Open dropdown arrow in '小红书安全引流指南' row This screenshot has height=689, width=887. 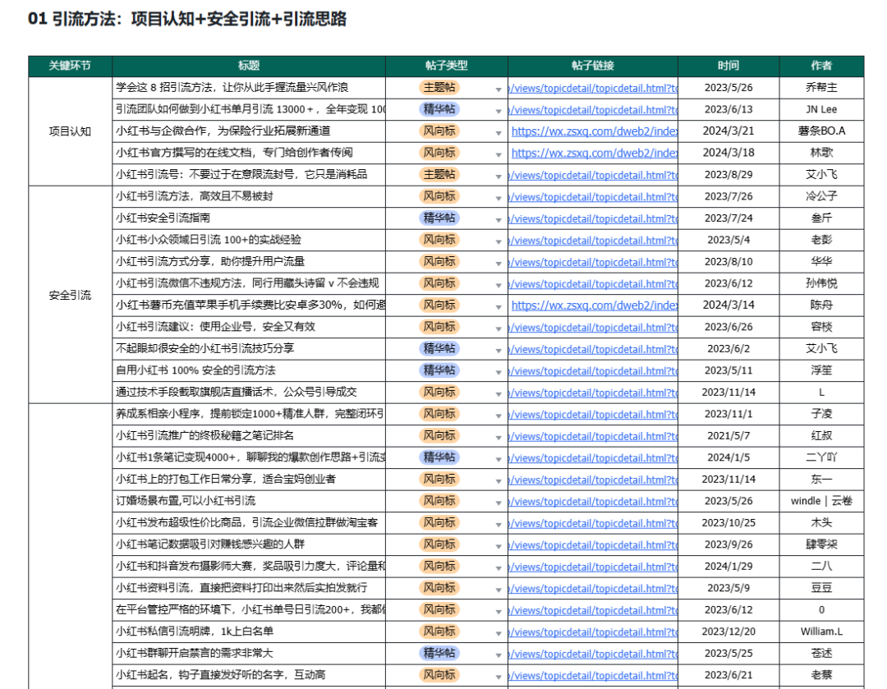point(499,220)
